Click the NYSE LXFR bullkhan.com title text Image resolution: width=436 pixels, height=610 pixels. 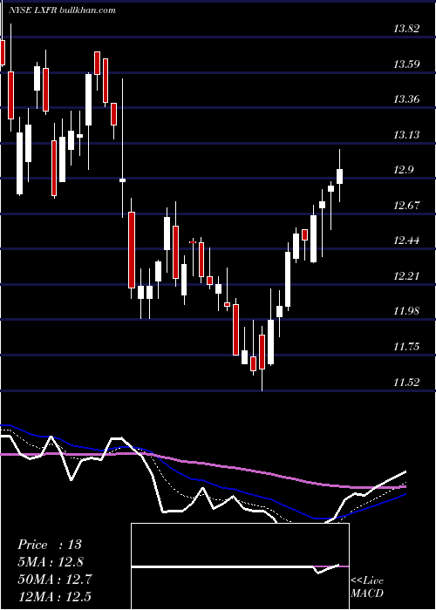64,10
